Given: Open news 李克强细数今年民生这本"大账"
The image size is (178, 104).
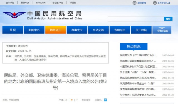Looking at the screenshot, I should [137, 83].
